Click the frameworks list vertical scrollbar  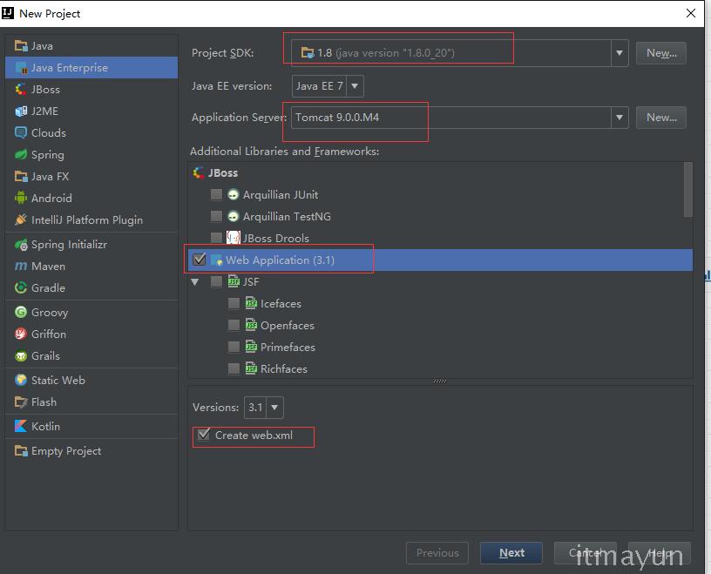click(x=687, y=190)
